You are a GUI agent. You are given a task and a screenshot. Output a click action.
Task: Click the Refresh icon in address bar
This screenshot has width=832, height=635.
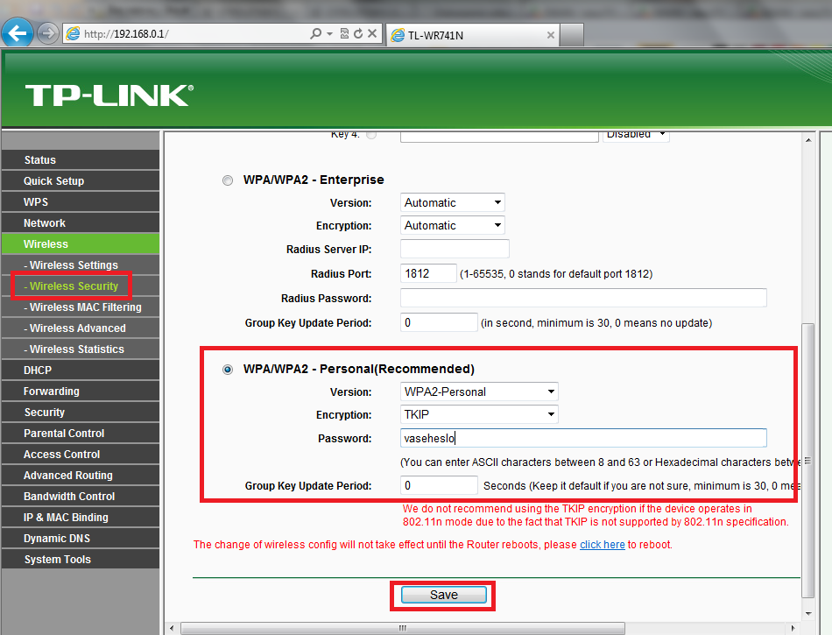(358, 33)
